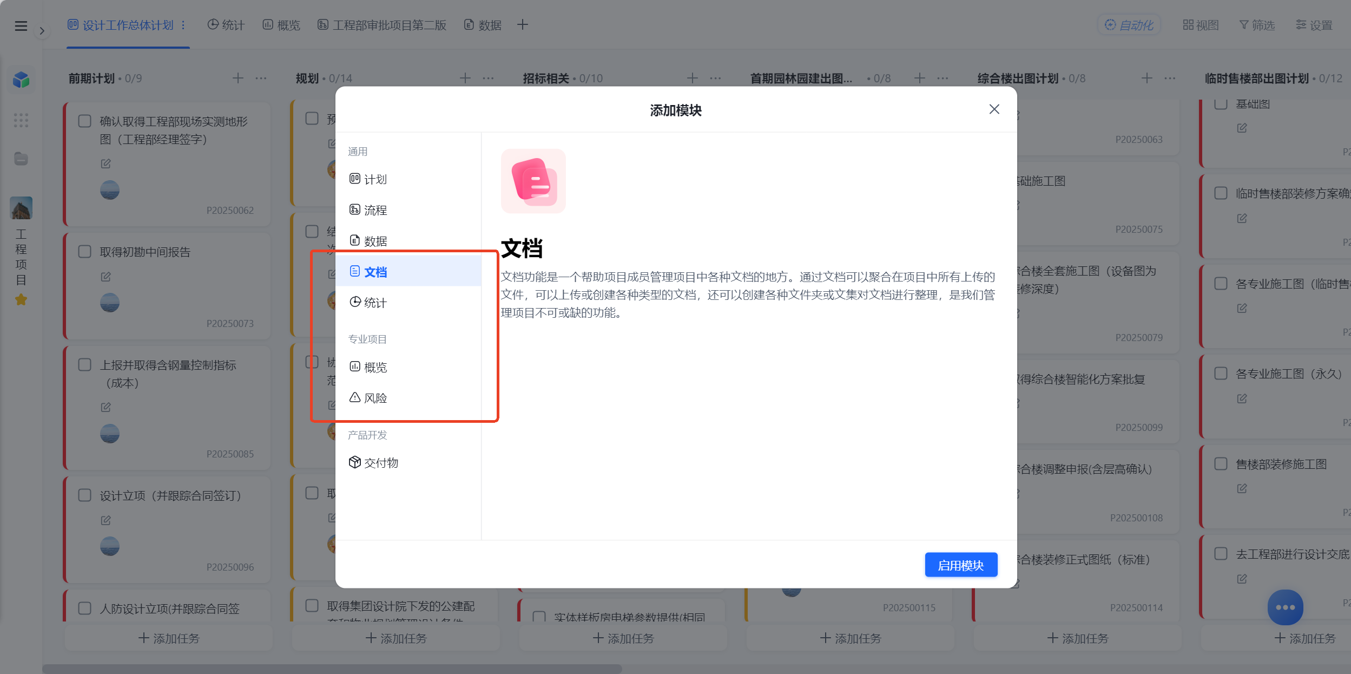This screenshot has width=1351, height=674.
Task: Add task to 综合楼出图计划 column with plus
Action: 1146,78
